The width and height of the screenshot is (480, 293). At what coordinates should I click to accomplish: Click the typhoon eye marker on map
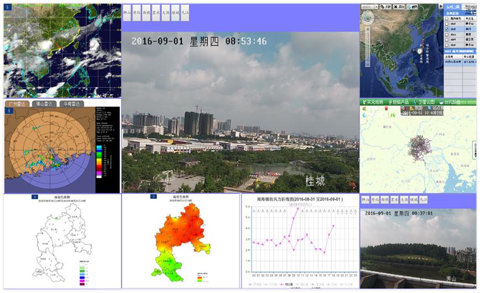point(420,52)
